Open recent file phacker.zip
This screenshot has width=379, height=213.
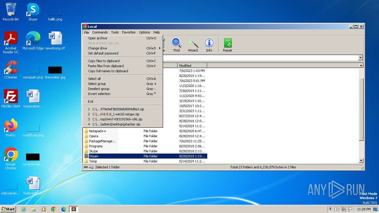click(123, 124)
